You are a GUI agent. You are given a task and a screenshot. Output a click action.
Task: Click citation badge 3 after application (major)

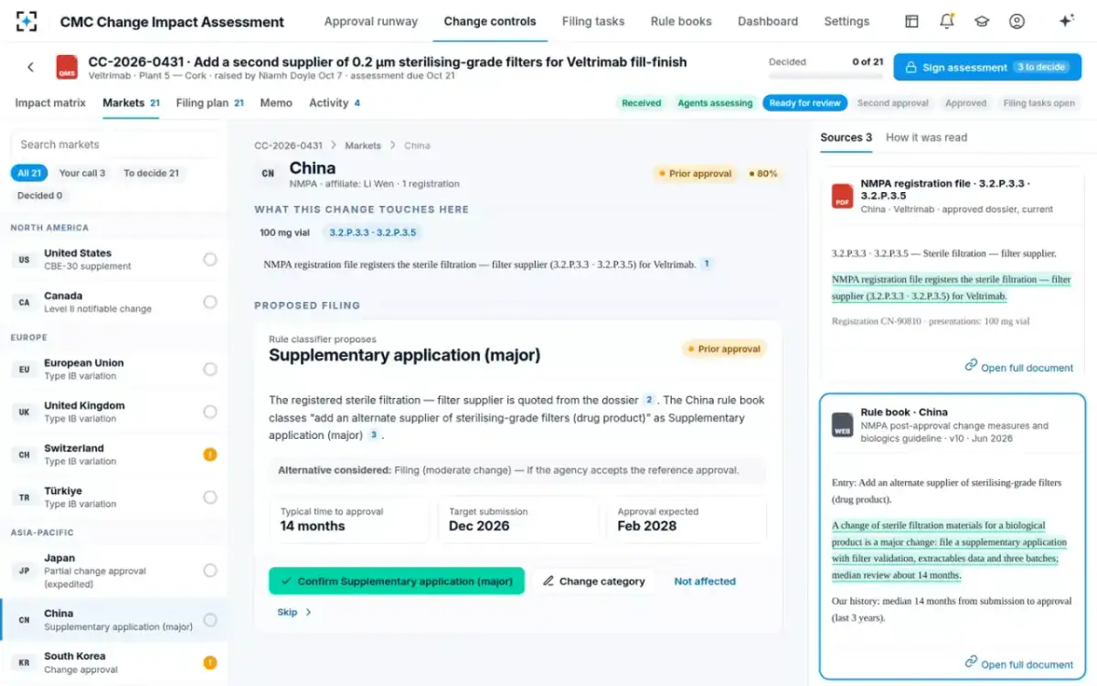pos(373,435)
